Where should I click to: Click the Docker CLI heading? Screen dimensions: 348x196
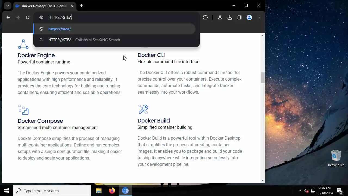(151, 55)
